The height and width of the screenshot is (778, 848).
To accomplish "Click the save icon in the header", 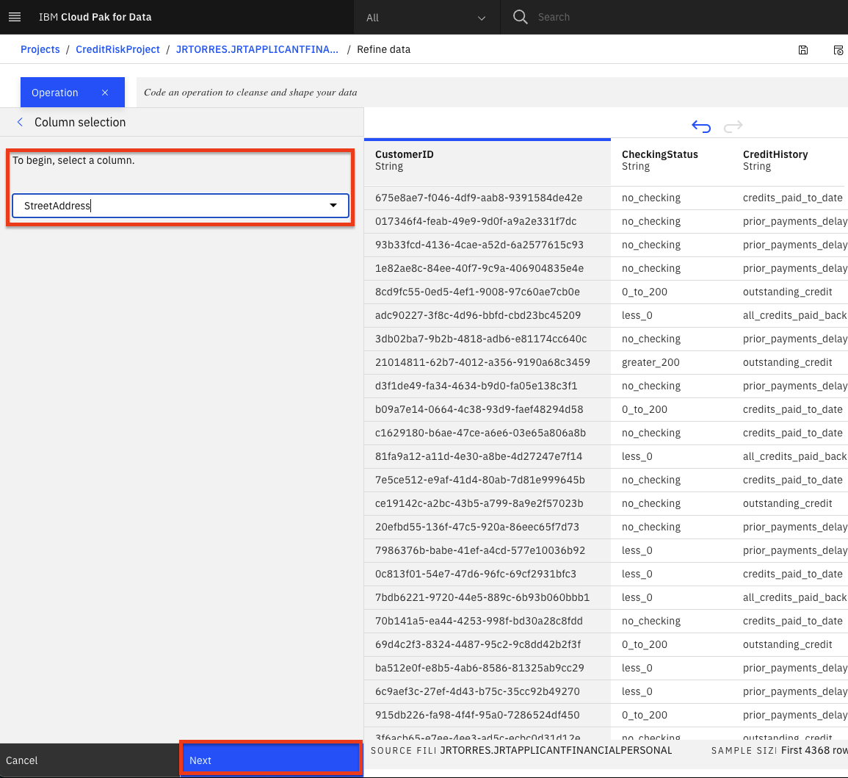I will click(803, 50).
